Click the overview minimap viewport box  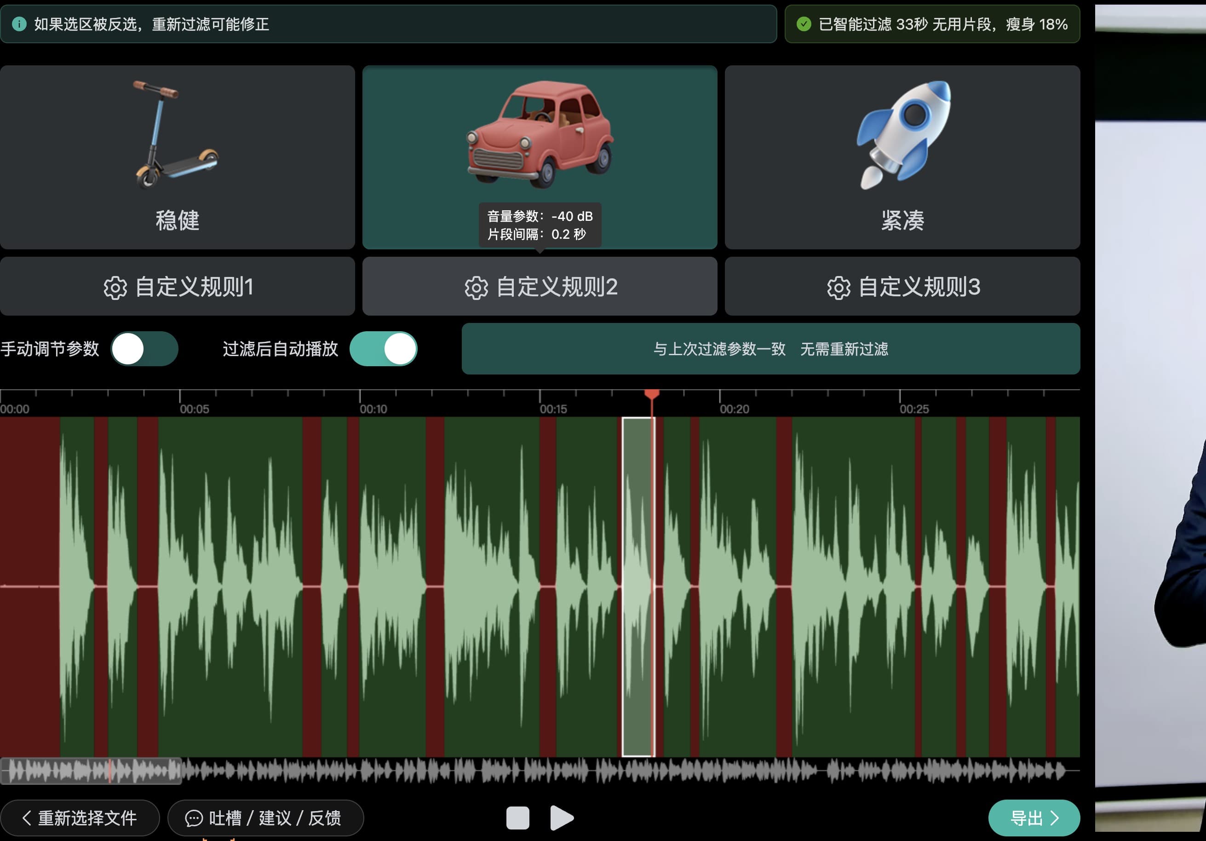pyautogui.click(x=90, y=771)
